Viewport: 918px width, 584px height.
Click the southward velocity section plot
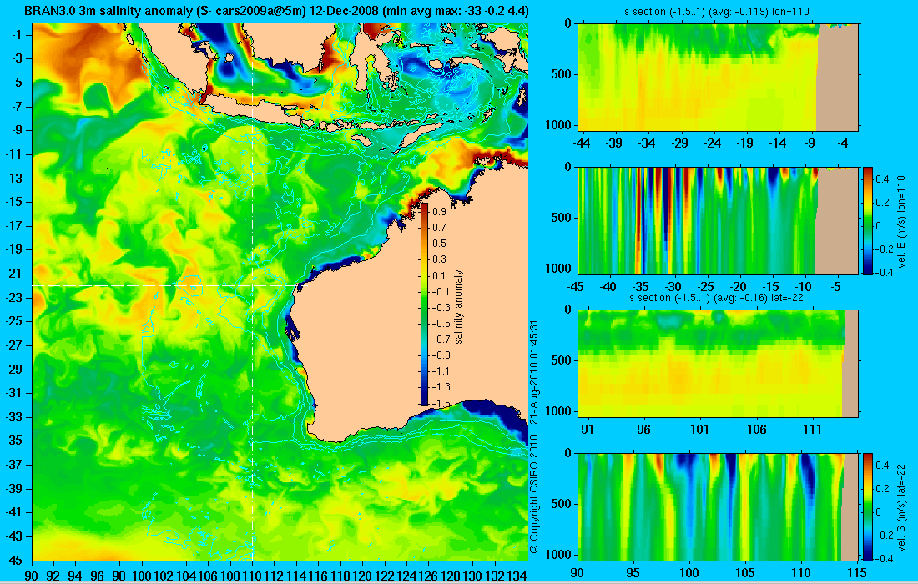point(719,506)
